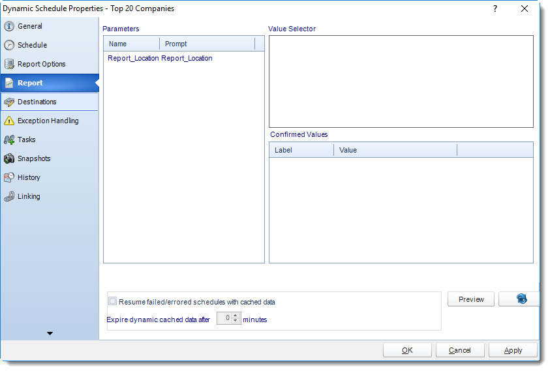550x371 pixels.
Task: Click the Prompt column header in Parameters
Action: (207, 44)
